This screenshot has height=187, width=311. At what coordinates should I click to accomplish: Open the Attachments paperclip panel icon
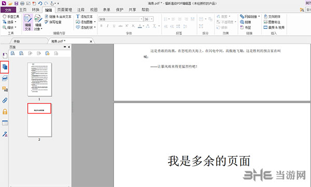click(x=5, y=100)
